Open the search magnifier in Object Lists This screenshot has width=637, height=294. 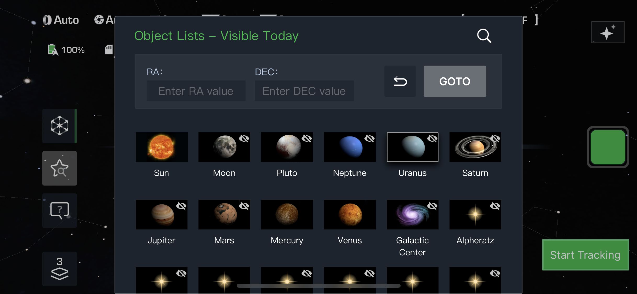point(484,36)
